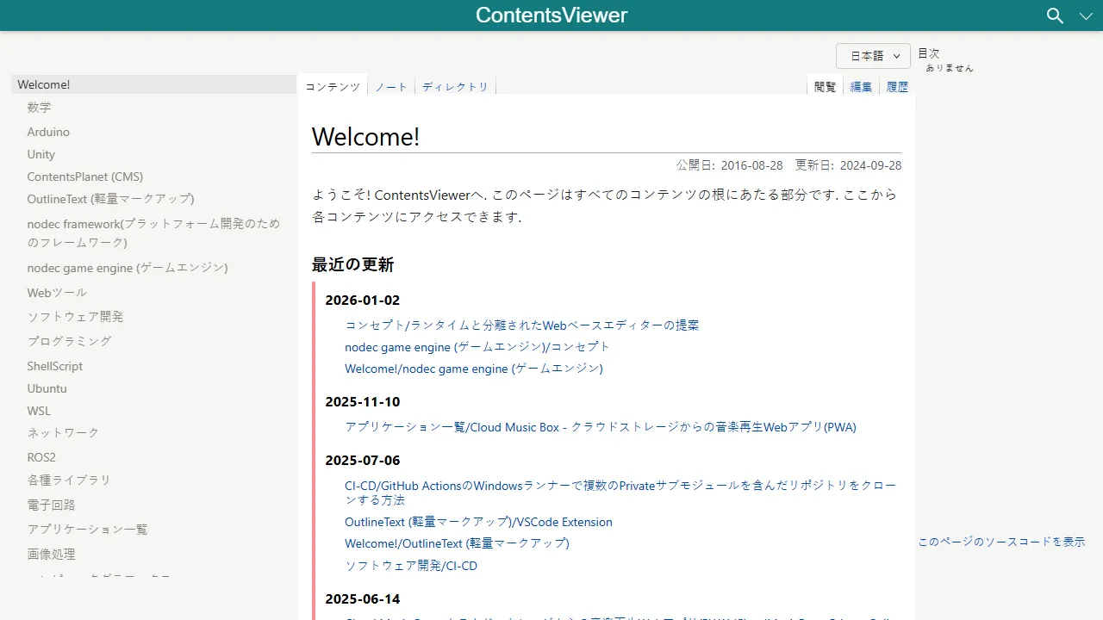Open the 履歴 (history) view
This screenshot has width=1103, height=620.
coord(897,86)
